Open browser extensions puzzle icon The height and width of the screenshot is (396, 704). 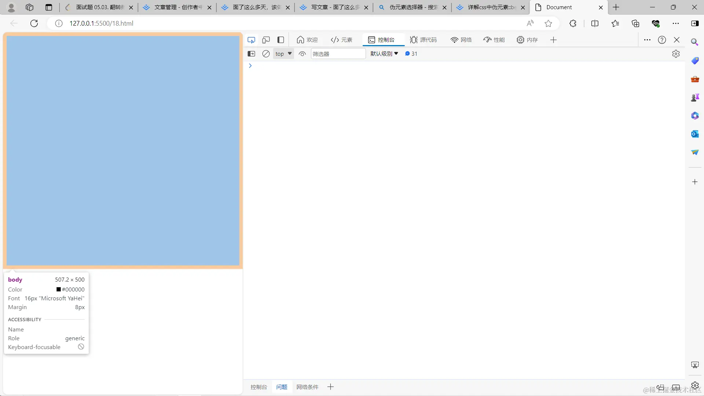573,23
